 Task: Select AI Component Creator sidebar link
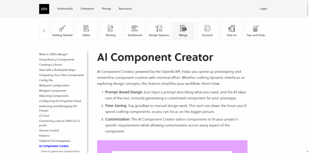(x=54, y=146)
